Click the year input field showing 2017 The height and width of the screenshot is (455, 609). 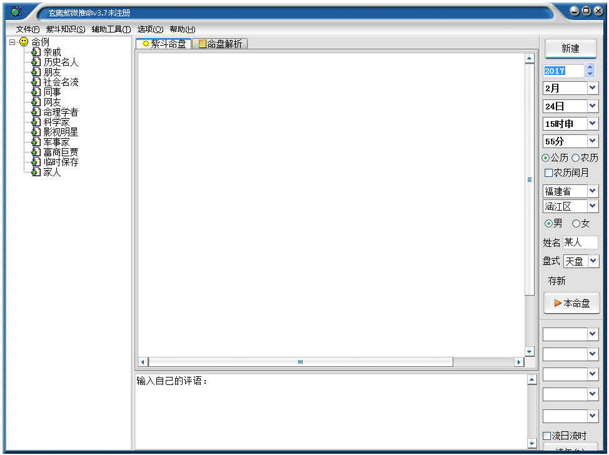point(563,71)
